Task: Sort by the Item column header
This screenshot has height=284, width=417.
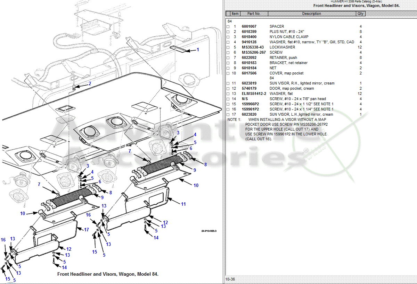Action: click(235, 14)
